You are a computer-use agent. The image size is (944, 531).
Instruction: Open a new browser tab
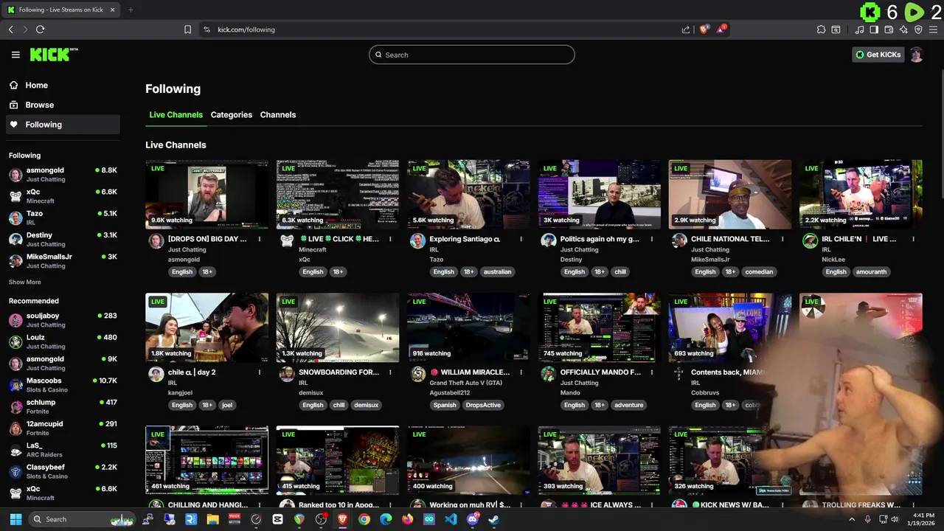click(x=131, y=10)
